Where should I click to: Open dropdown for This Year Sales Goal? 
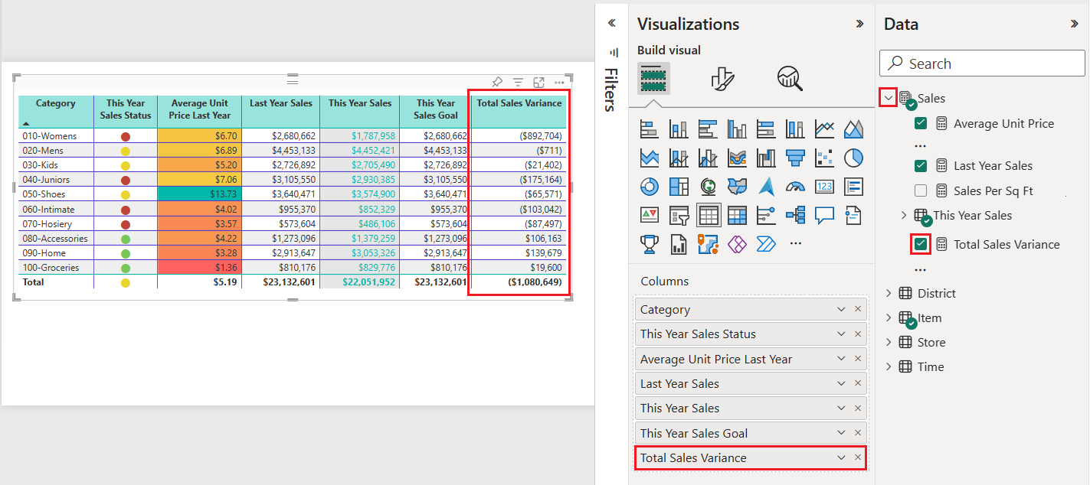click(x=841, y=433)
